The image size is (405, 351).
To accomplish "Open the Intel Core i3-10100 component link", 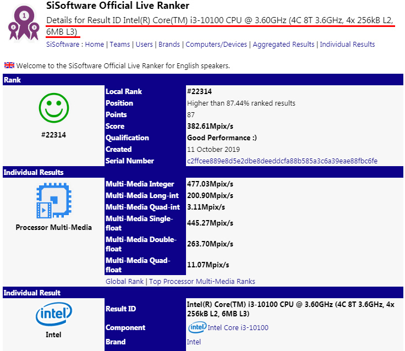I will (x=238, y=327).
